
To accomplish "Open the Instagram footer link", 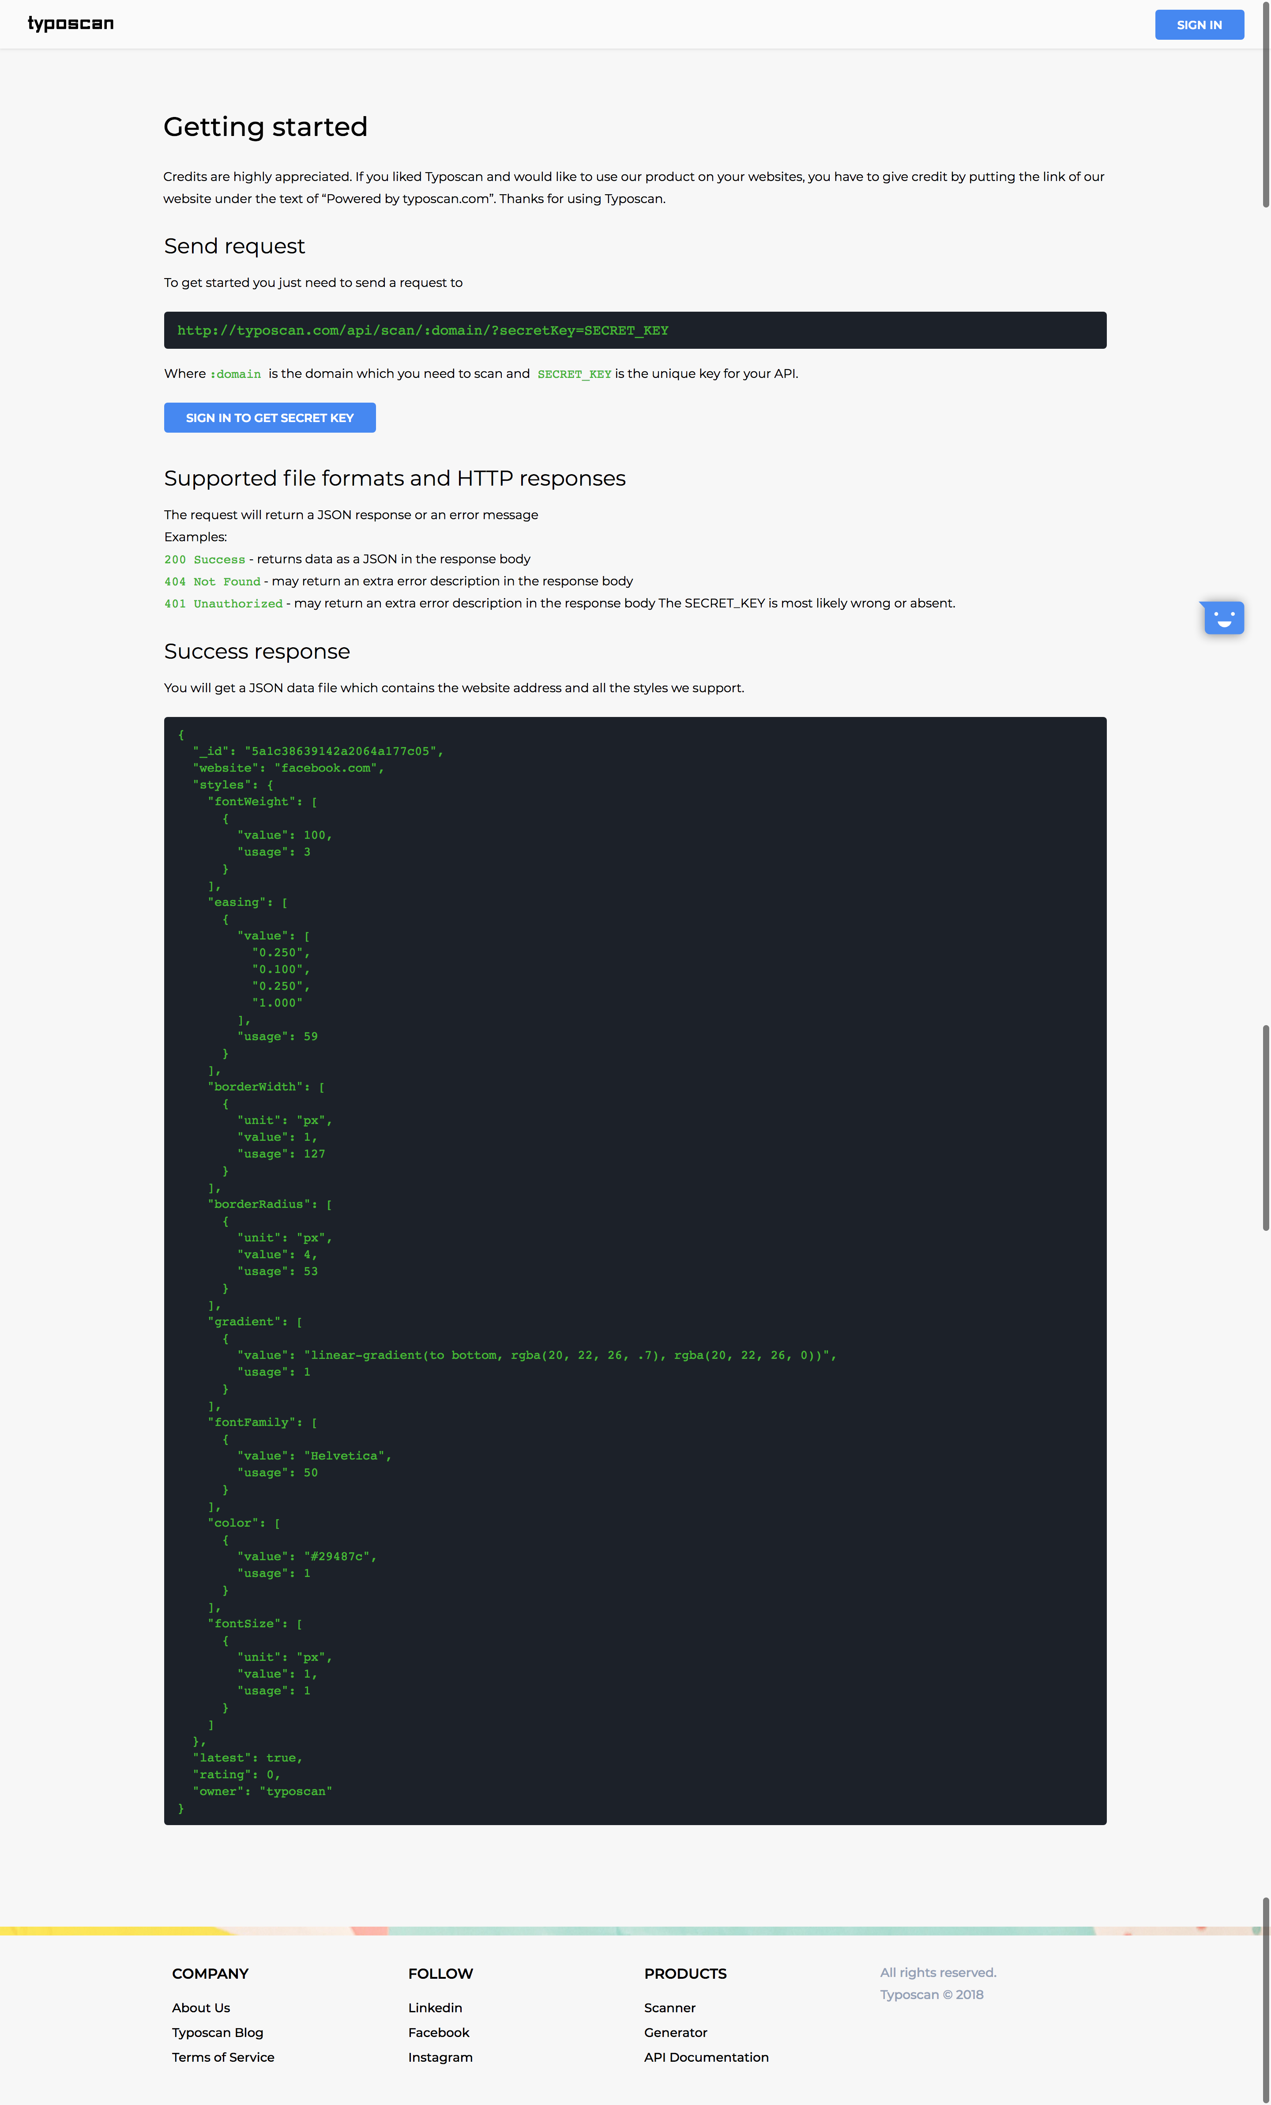I will [440, 2057].
